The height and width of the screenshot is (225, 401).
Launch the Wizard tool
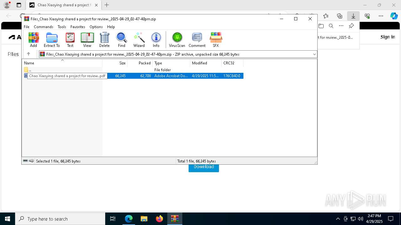pos(139,40)
